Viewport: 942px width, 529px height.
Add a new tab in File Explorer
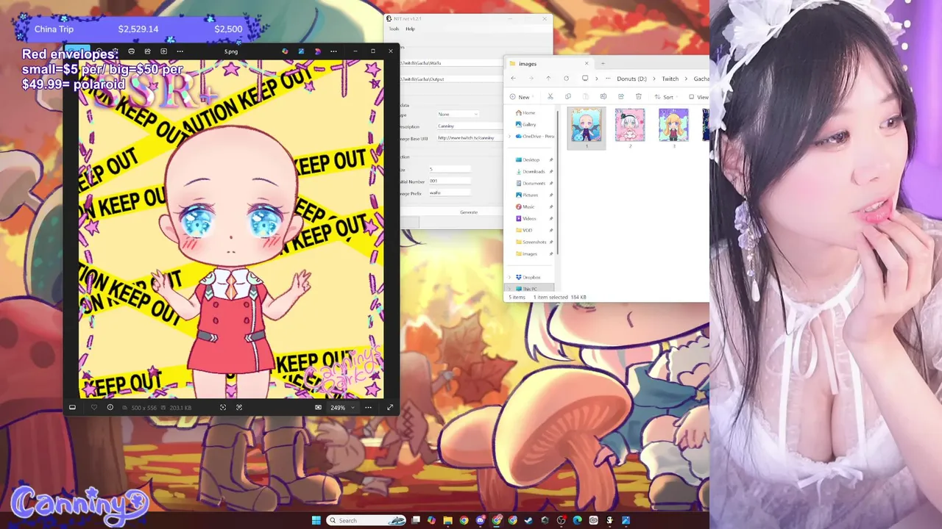[603, 63]
